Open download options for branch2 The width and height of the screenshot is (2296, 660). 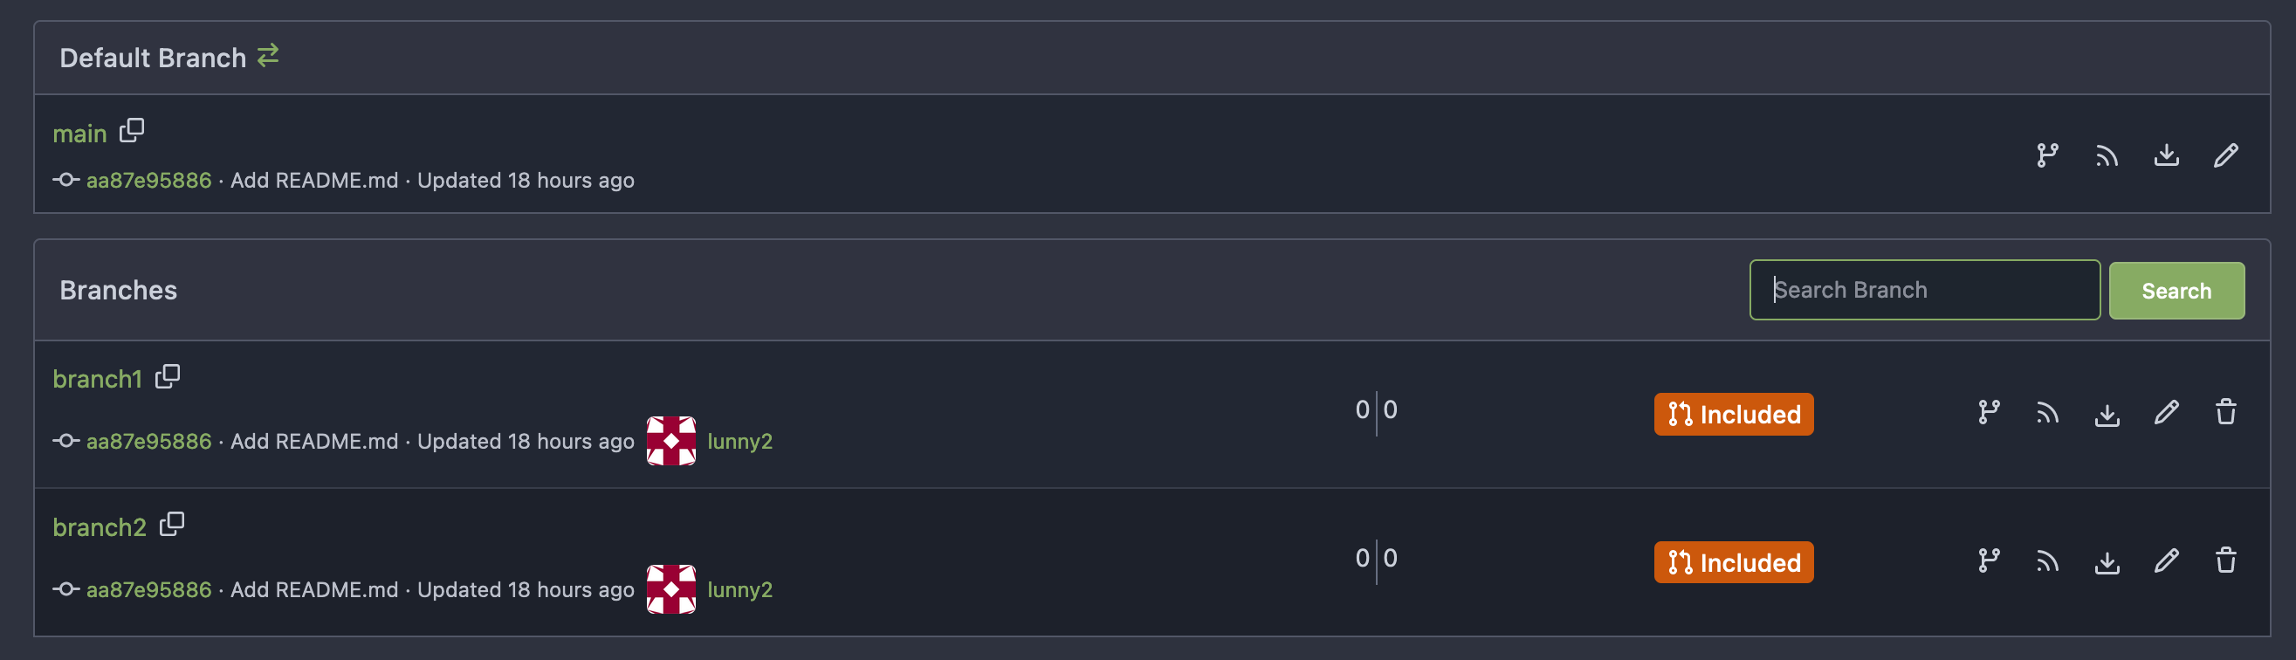pyautogui.click(x=2107, y=562)
